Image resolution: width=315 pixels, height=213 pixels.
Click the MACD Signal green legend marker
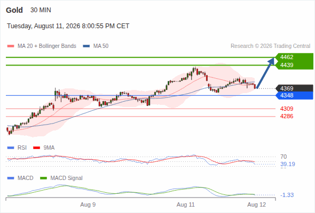pyautogui.click(x=43, y=178)
